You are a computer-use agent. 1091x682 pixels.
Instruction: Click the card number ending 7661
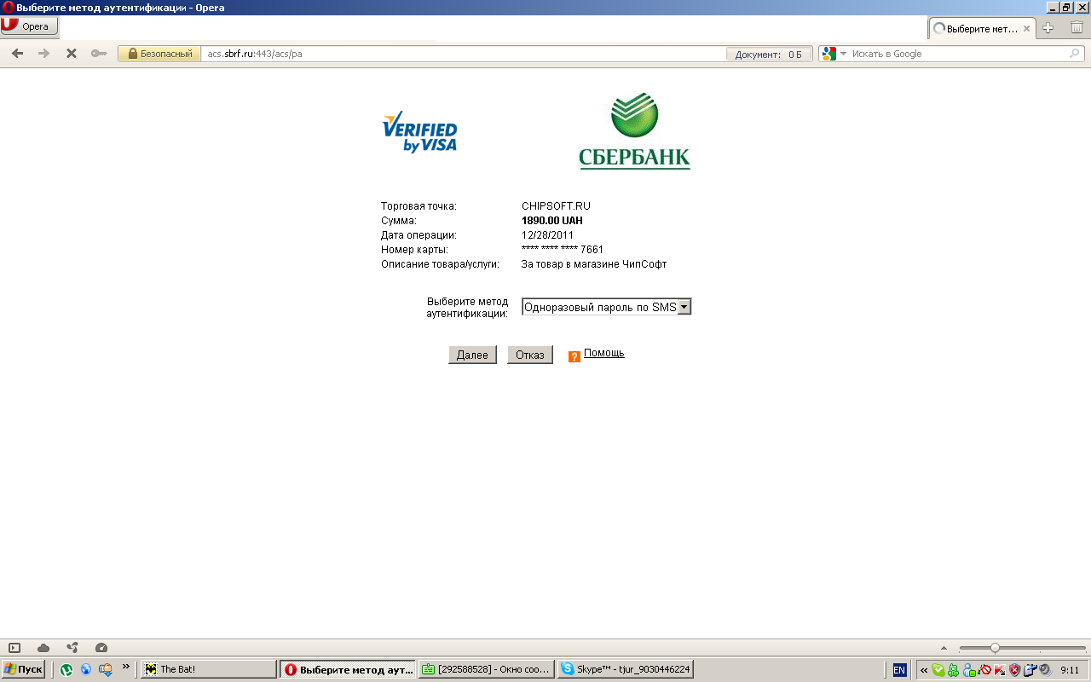pos(563,250)
